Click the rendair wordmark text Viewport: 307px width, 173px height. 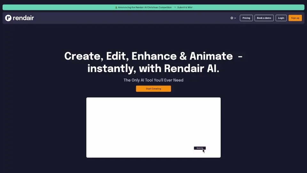point(23,18)
